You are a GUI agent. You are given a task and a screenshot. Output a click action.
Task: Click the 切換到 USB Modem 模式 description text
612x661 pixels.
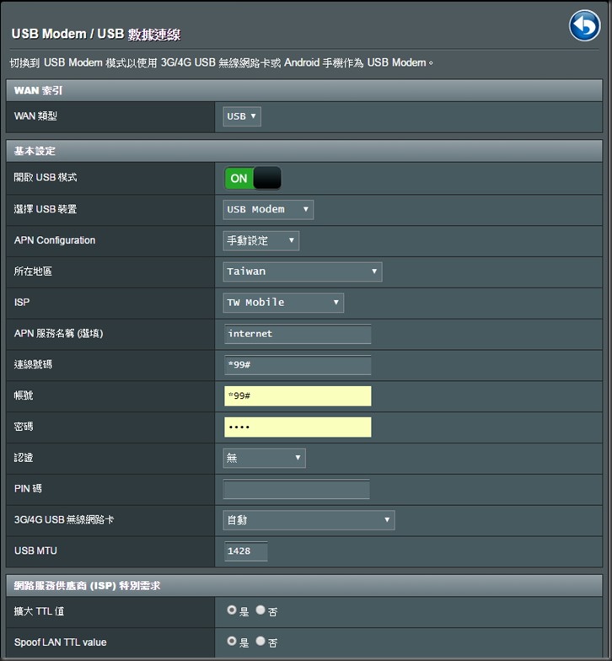(221, 62)
